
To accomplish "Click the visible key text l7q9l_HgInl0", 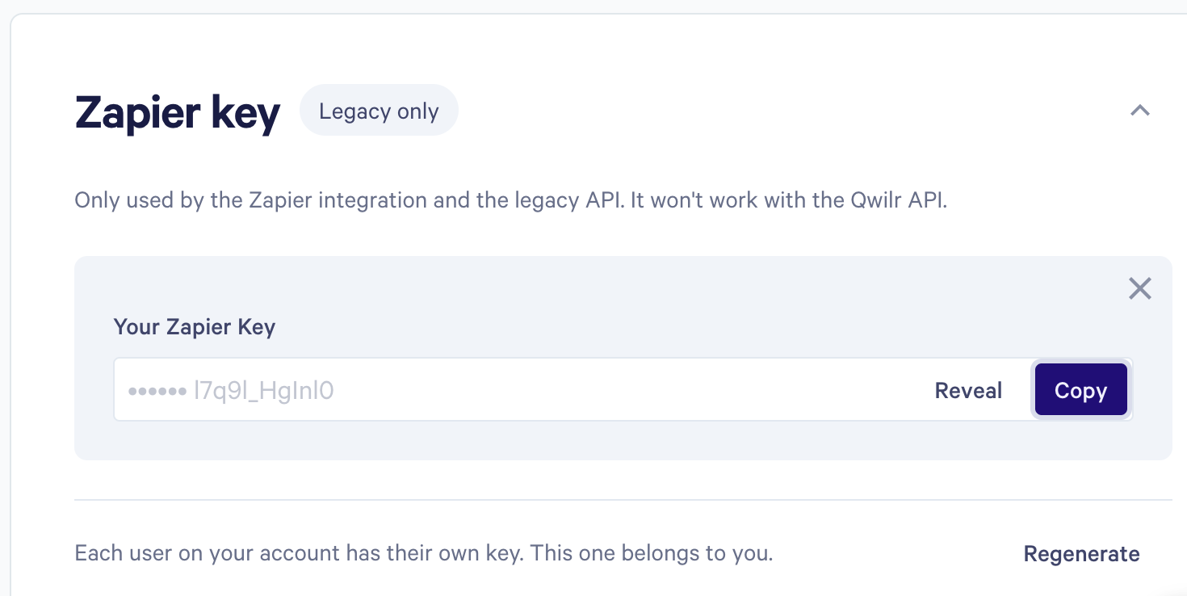I will pos(263,391).
